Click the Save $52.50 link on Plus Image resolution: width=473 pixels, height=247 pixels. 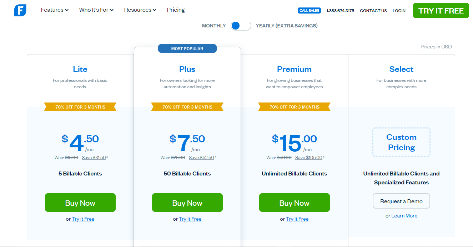(201, 158)
